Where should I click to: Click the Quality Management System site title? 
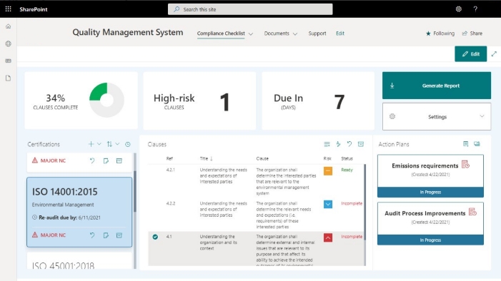[x=127, y=32]
